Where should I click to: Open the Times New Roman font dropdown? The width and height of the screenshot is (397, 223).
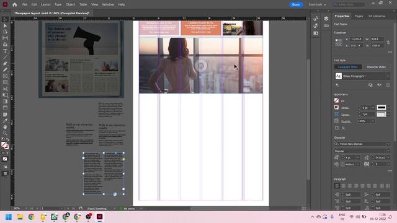(388, 144)
